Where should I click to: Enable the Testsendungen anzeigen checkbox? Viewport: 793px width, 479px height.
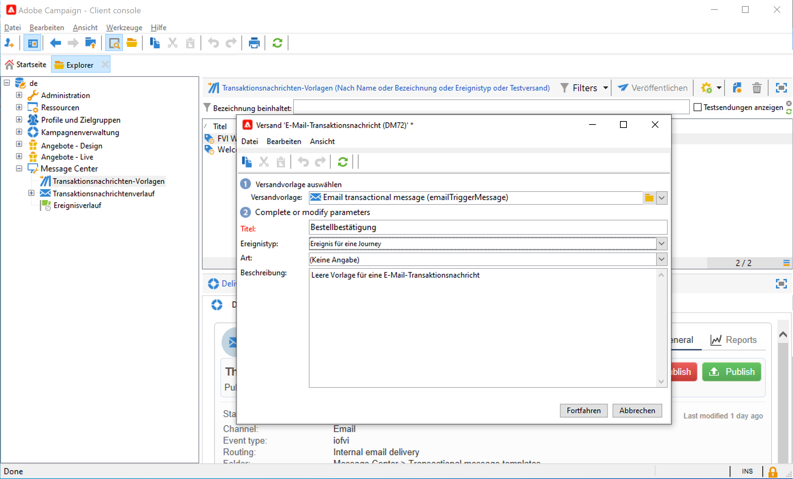[698, 107]
